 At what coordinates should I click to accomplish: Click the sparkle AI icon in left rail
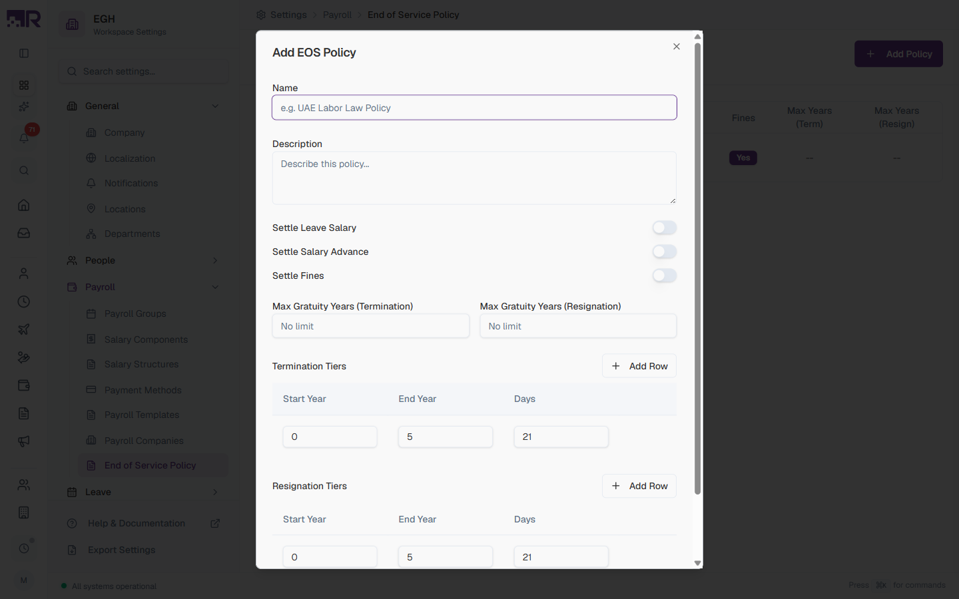[x=24, y=106]
